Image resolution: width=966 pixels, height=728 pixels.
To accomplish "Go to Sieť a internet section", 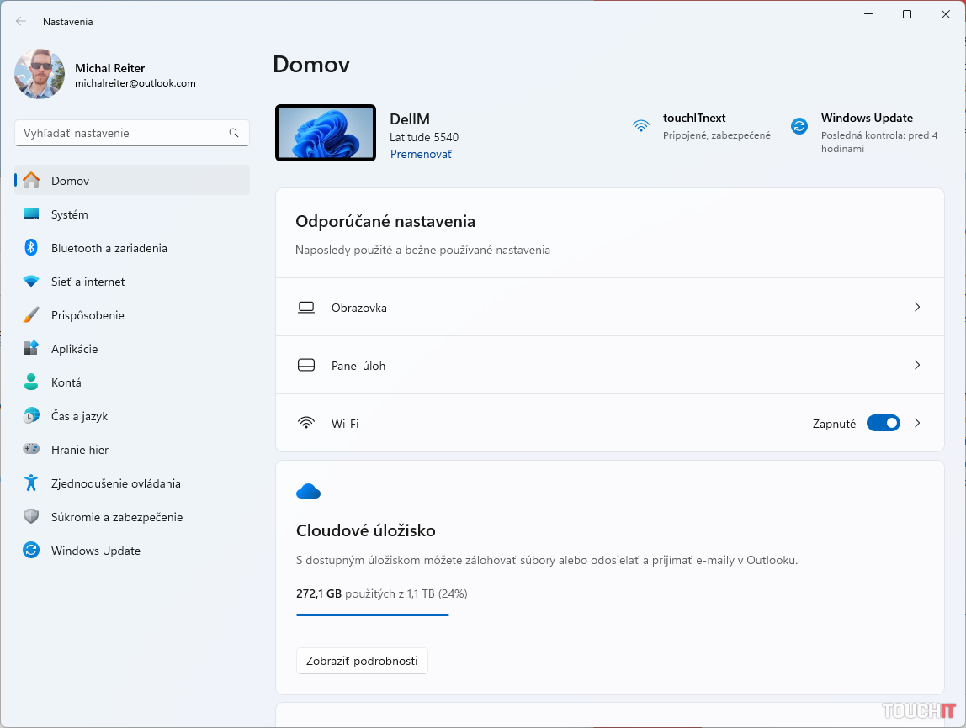I will tap(88, 282).
